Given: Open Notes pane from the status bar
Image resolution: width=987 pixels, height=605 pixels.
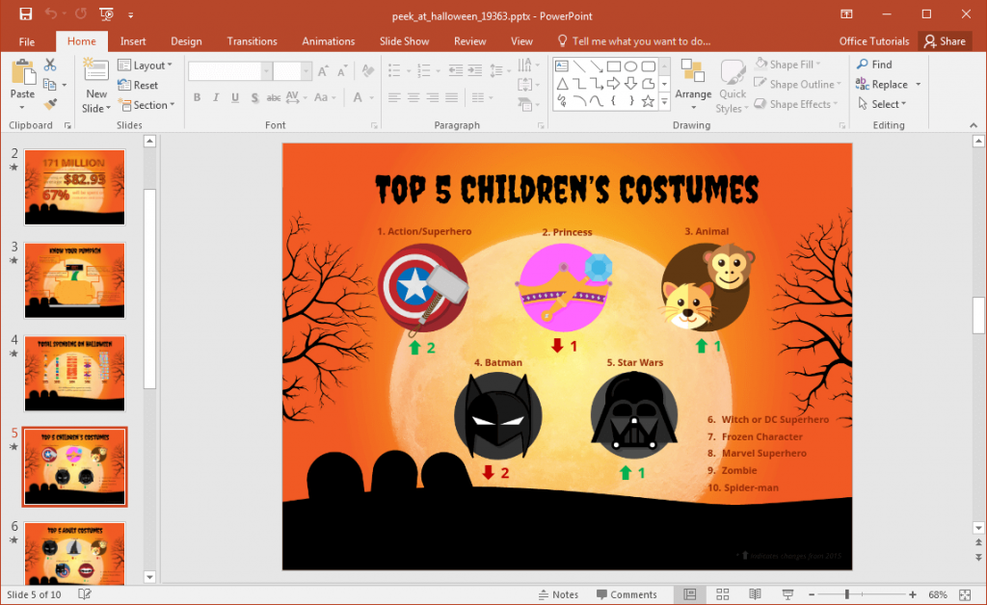Looking at the screenshot, I should click(x=559, y=594).
